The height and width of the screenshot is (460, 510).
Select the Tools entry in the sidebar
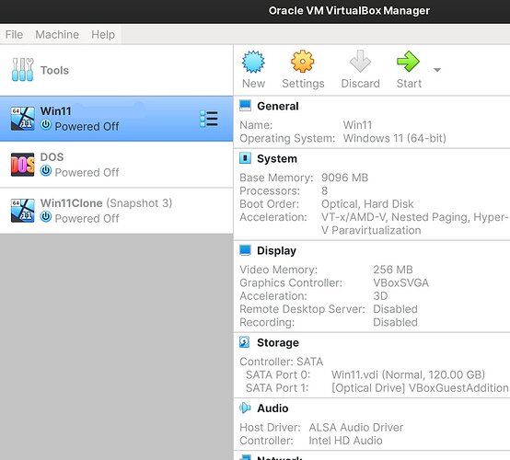[x=116, y=70]
